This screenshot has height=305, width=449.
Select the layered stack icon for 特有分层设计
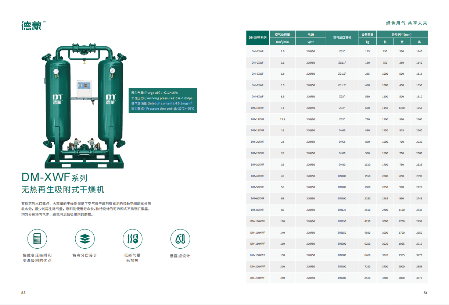[85, 239]
